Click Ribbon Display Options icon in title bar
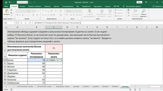This screenshot has height=91, width=163. [x=146, y=2]
